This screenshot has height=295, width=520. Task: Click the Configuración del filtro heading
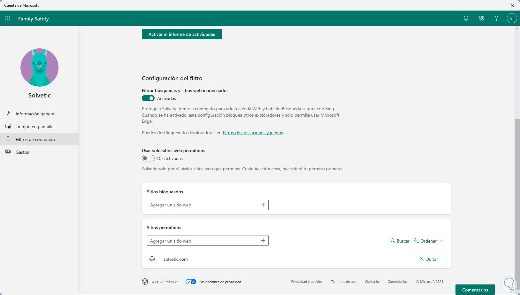(172, 78)
